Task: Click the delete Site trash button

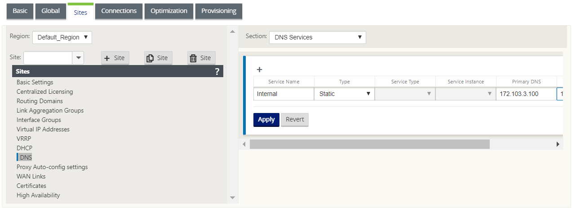Action: [201, 58]
